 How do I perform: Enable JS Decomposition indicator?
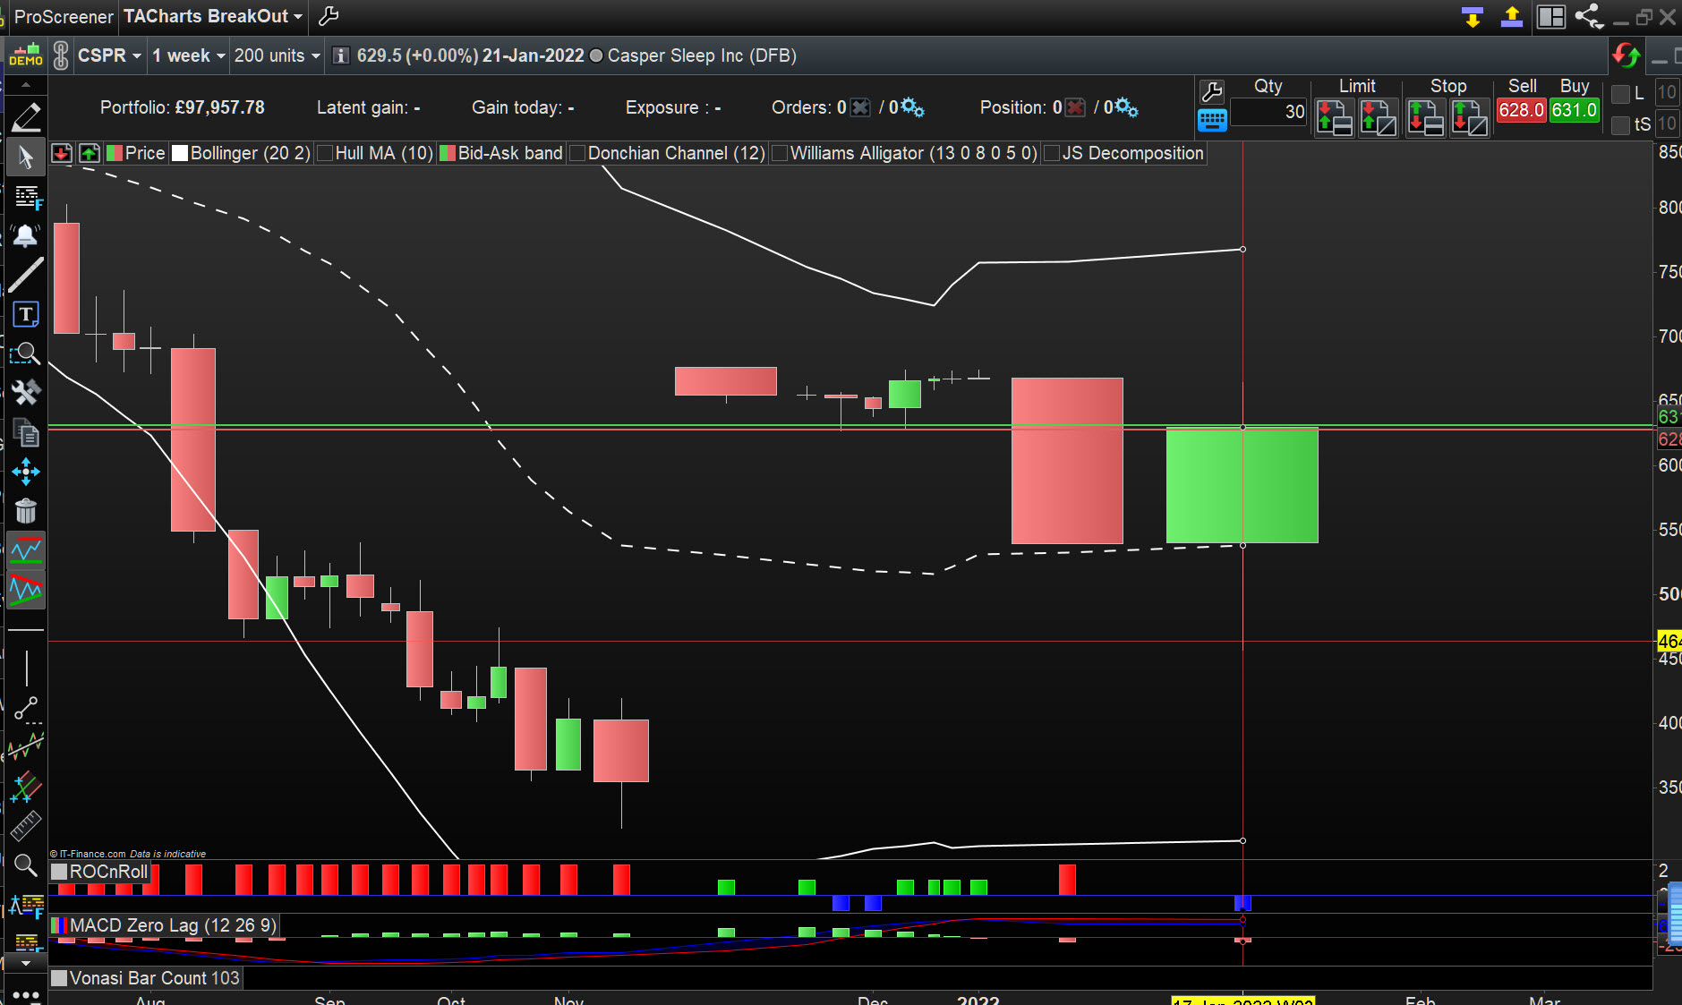(x=1052, y=153)
